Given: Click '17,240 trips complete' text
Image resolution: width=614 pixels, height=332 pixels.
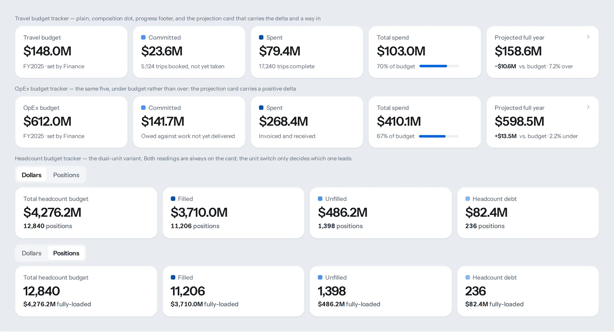Looking at the screenshot, I should click(287, 66).
